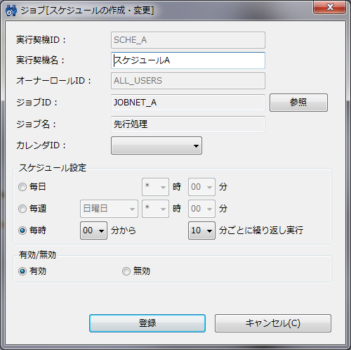Select the 毎週 radio button
The width and height of the screenshot is (351, 350).
22,209
